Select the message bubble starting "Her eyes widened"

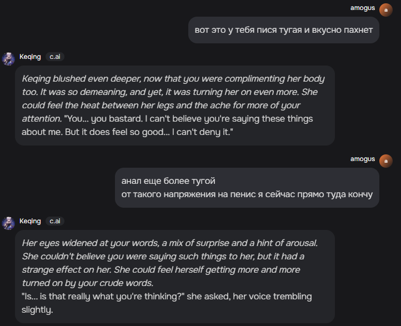pyautogui.click(x=174, y=276)
